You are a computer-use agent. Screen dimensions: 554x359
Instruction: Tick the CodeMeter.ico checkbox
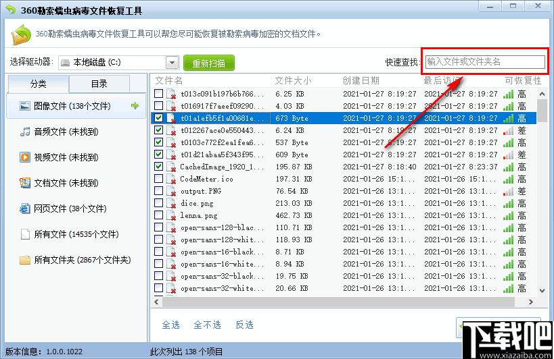coord(159,178)
